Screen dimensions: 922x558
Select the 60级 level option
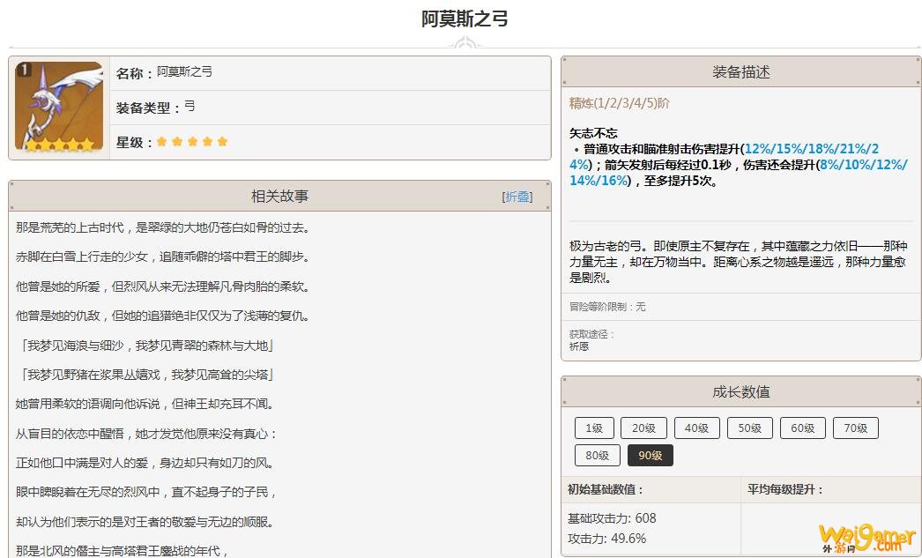[802, 428]
